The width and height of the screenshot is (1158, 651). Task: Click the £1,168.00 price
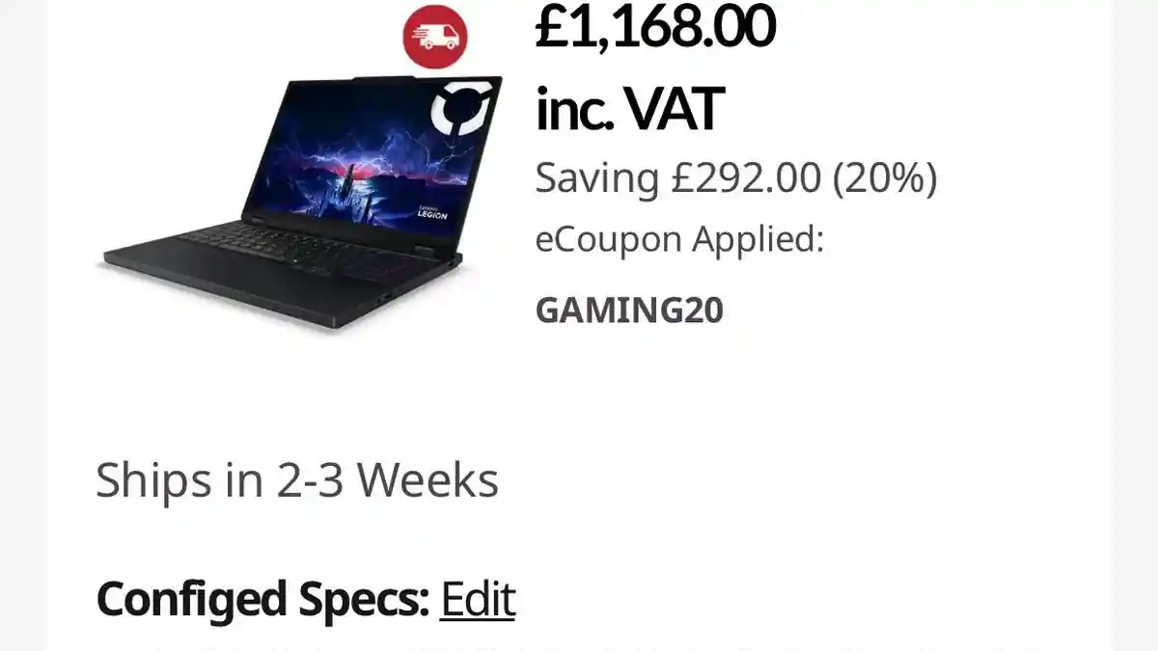655,26
